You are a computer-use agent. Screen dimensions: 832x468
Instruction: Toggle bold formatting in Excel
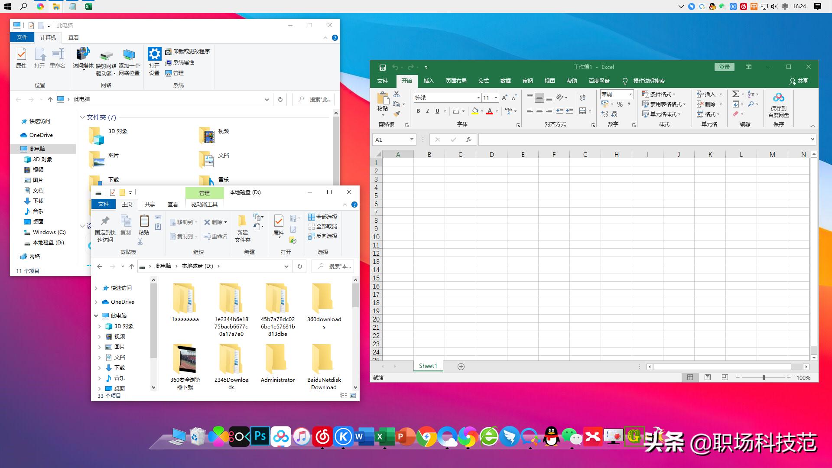418,111
